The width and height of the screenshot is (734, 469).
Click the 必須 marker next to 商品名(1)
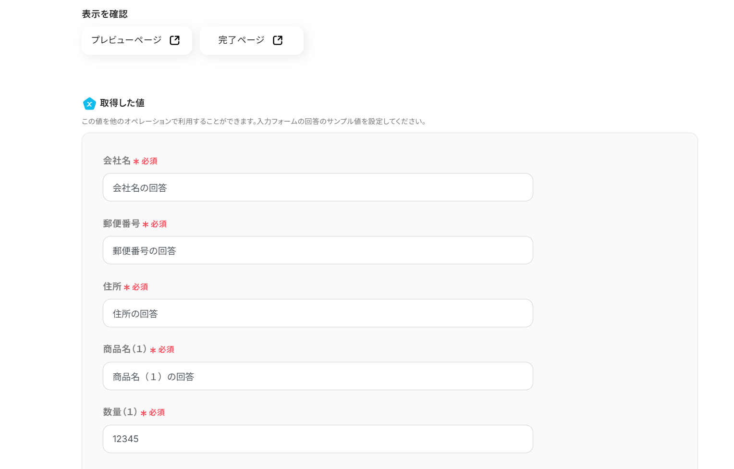point(162,349)
